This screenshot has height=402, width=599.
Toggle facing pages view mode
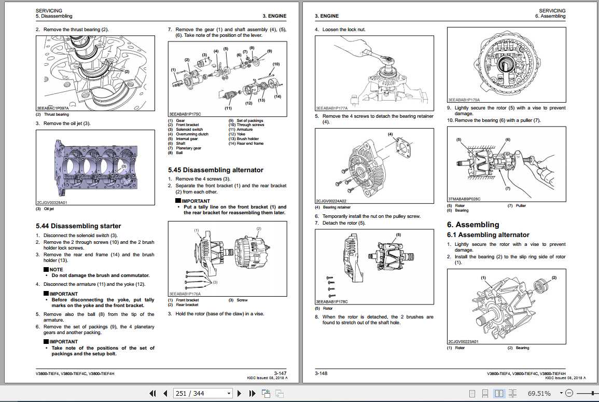point(498,393)
